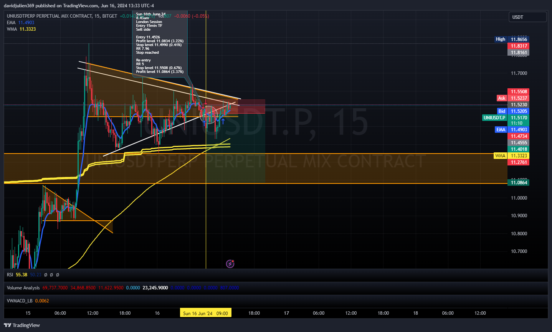This screenshot has height=332, width=552.
Task: Click the Entry 11.4526 annotation line
Action: [x=148, y=37]
